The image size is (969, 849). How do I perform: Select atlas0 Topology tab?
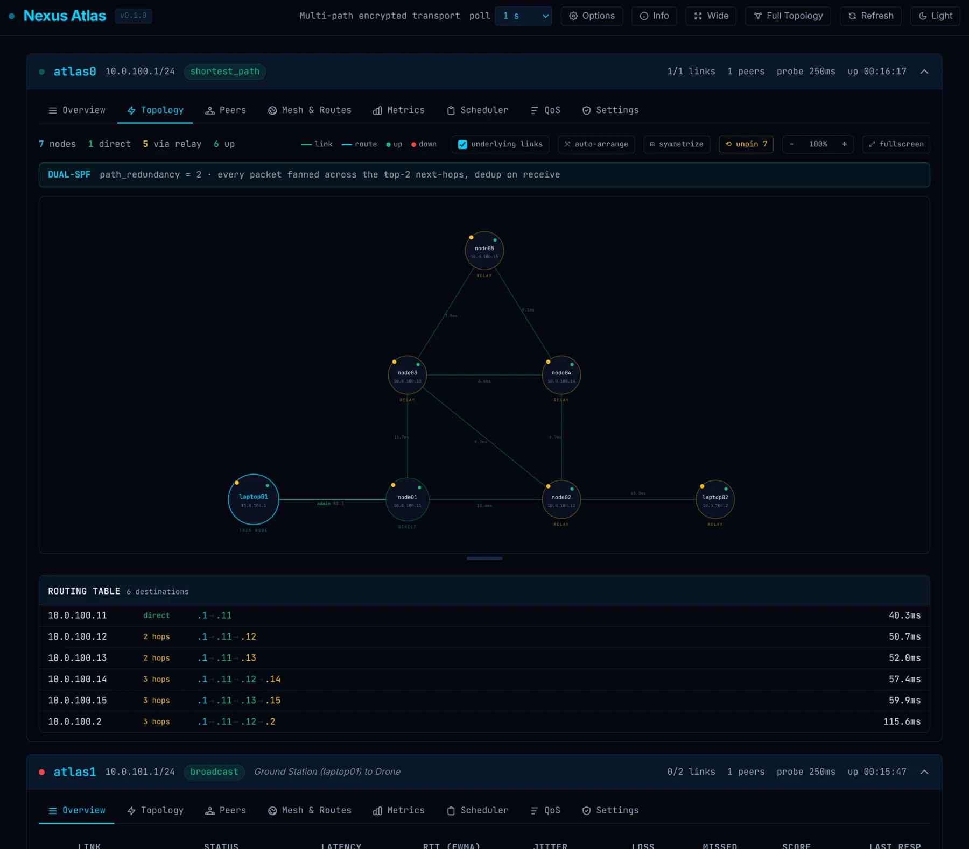(155, 110)
